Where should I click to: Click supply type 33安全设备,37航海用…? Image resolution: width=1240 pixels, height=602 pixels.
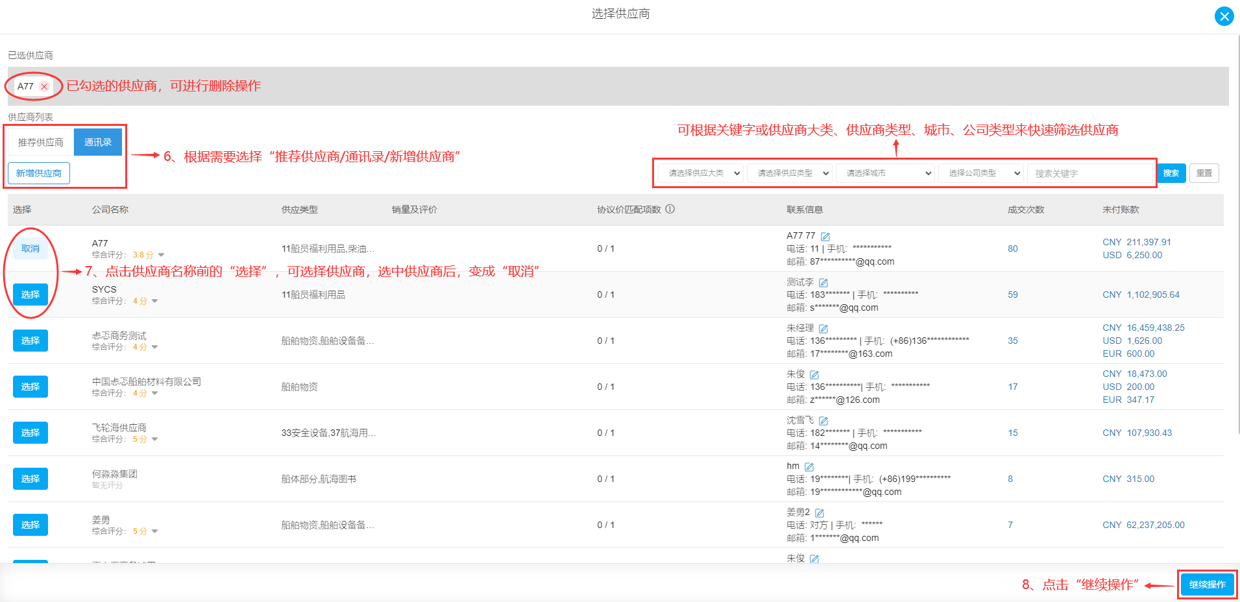pos(328,433)
